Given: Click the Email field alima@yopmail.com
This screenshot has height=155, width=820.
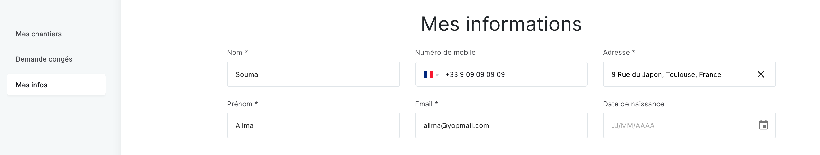Looking at the screenshot, I should pyautogui.click(x=501, y=125).
